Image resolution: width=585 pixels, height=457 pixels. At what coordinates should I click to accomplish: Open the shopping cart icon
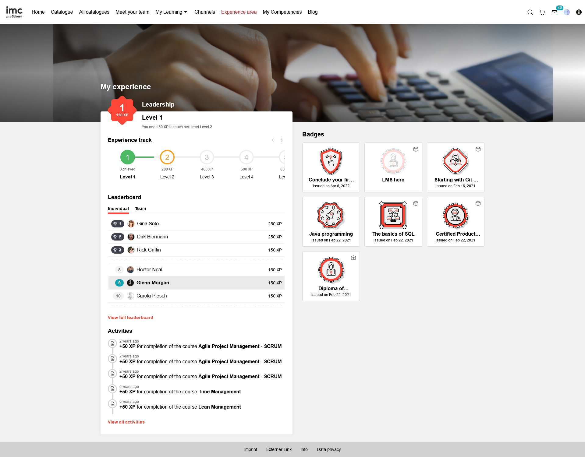(x=542, y=12)
